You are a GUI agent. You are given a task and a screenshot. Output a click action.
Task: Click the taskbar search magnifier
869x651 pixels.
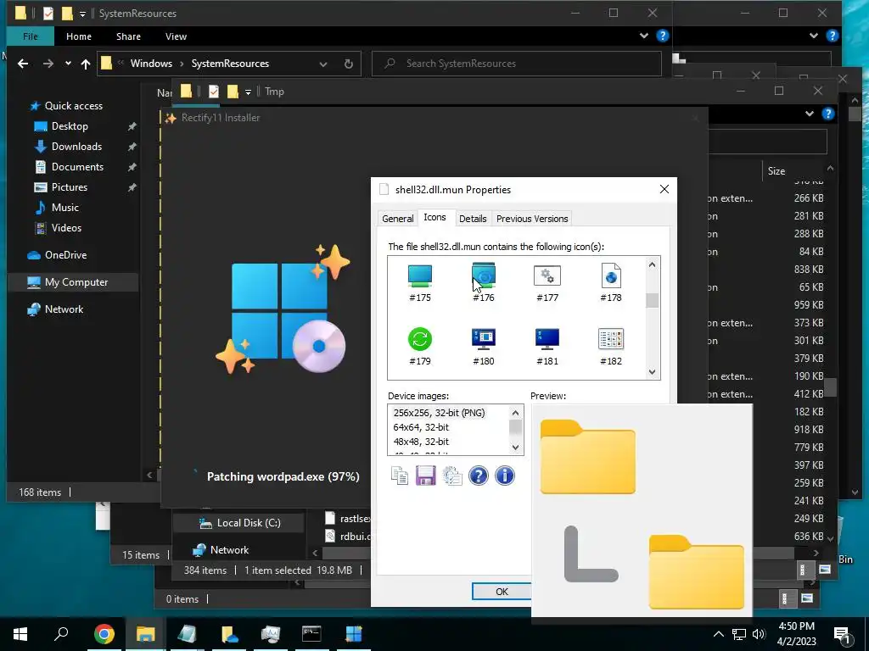[61, 634]
